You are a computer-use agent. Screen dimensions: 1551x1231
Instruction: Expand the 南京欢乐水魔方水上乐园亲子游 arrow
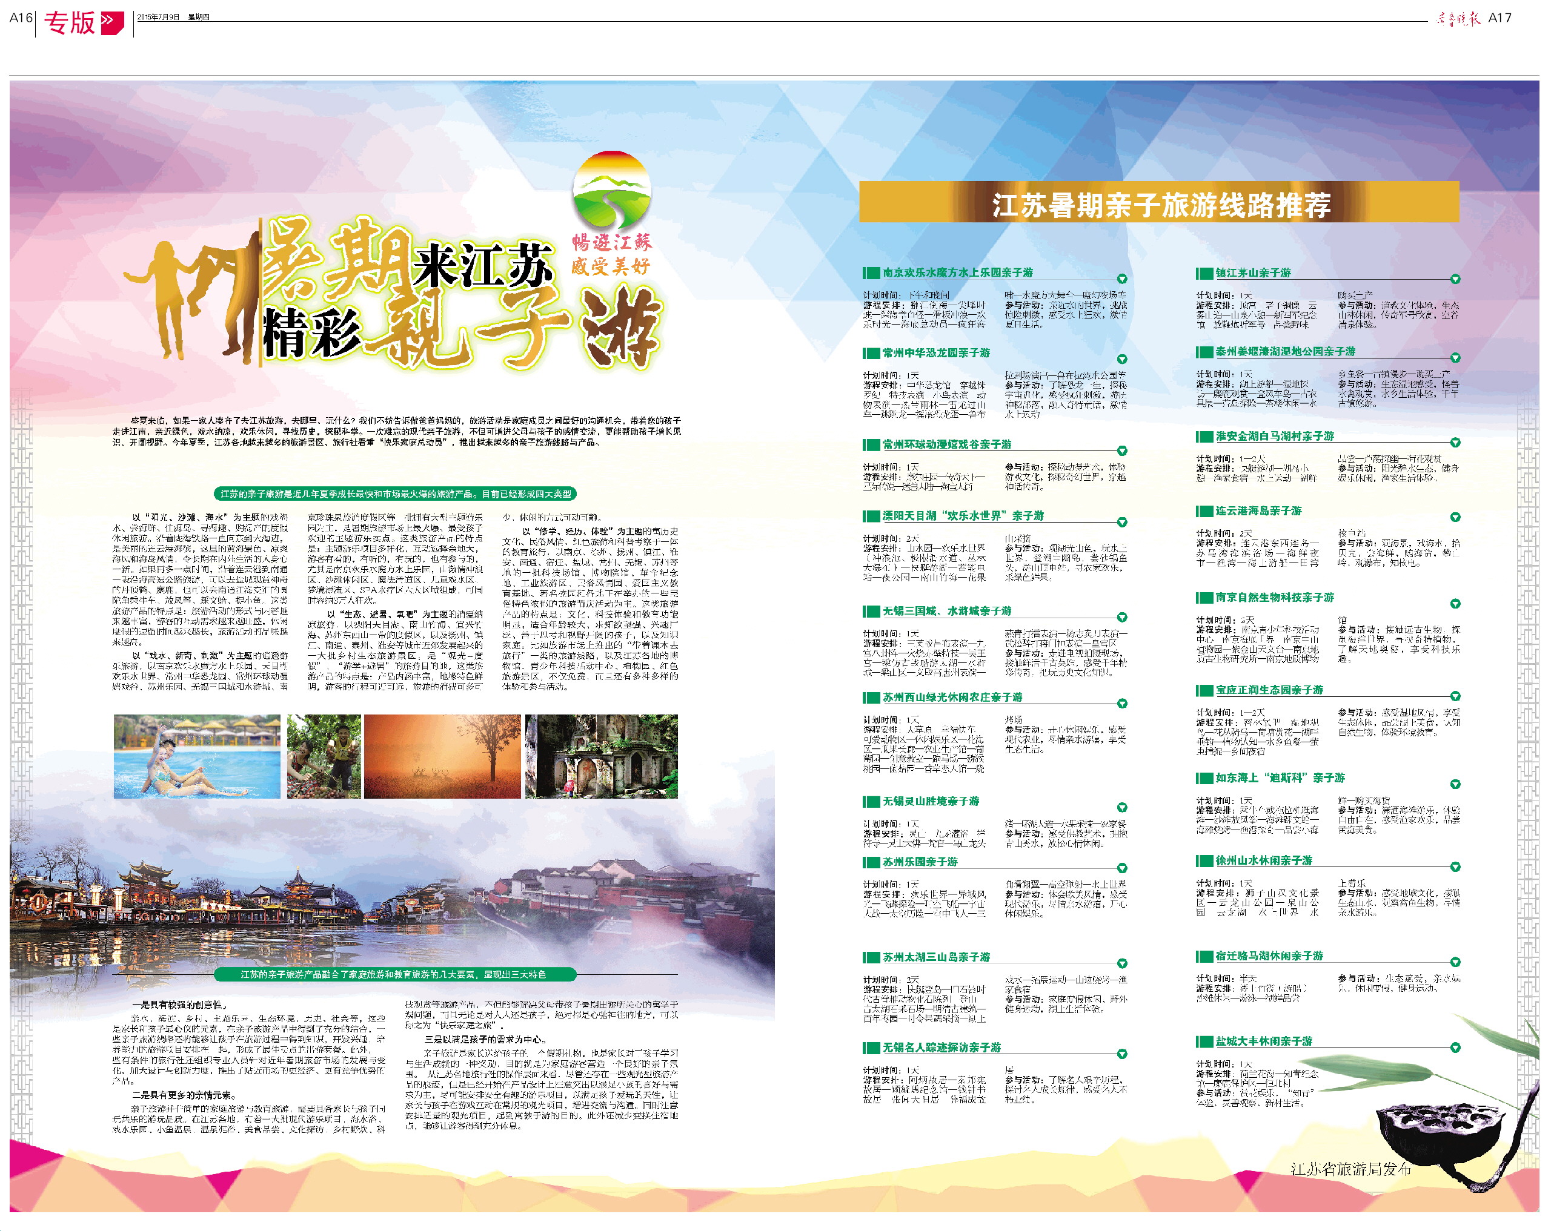pos(1121,279)
